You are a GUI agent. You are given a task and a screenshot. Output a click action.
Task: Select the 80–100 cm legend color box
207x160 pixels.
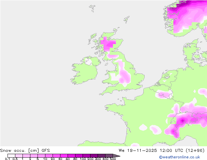click(79, 156)
